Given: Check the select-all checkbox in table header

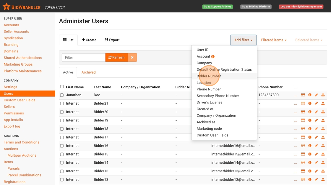Looking at the screenshot, I should pyautogui.click(x=62, y=87).
